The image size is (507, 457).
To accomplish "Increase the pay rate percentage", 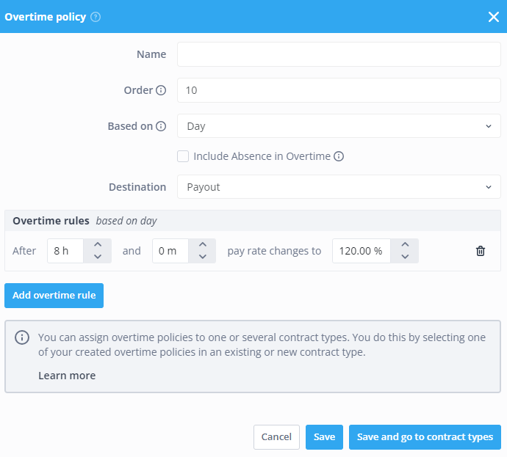I will point(405,244).
